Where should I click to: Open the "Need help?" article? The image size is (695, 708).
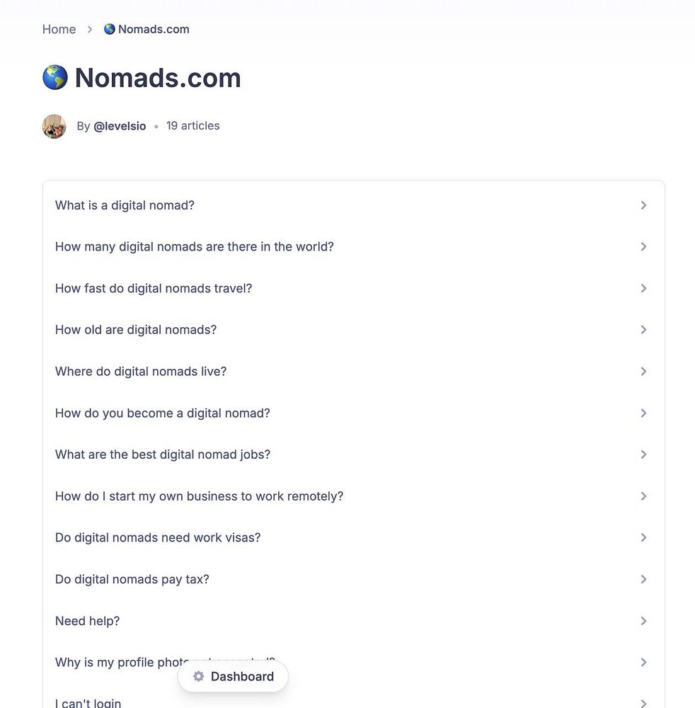[x=88, y=621]
